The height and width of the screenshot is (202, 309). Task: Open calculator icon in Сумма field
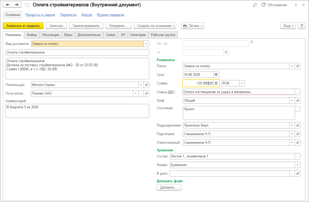pyautogui.click(x=216, y=83)
